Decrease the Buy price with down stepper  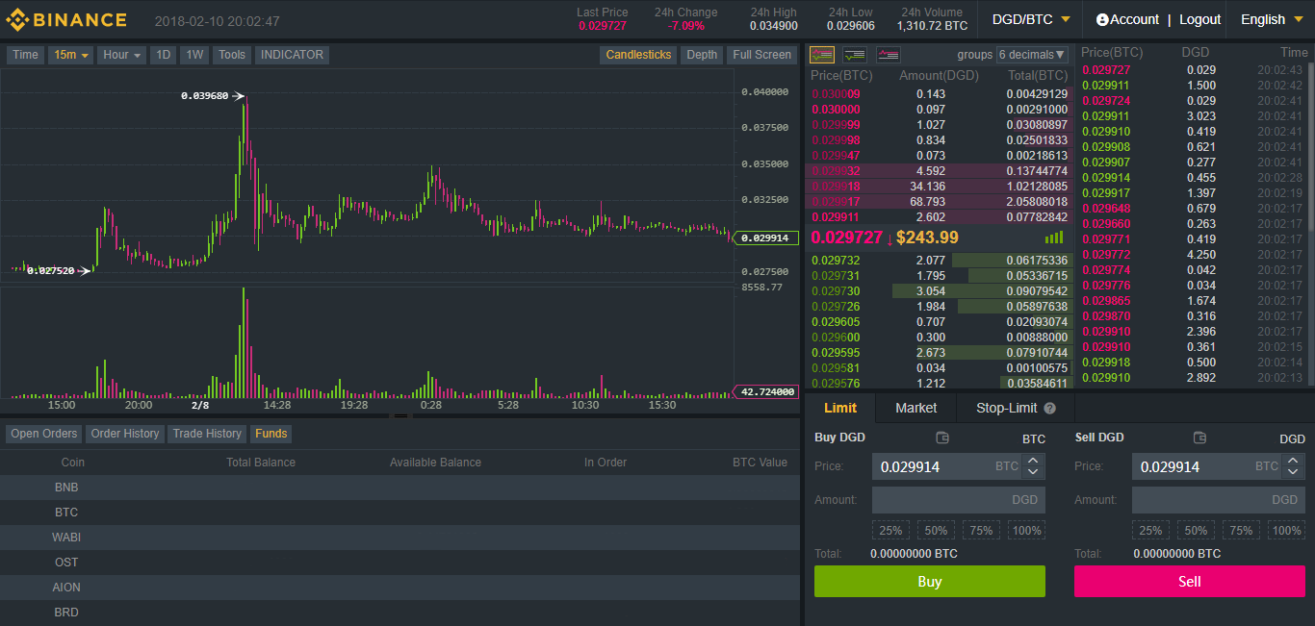point(1033,472)
